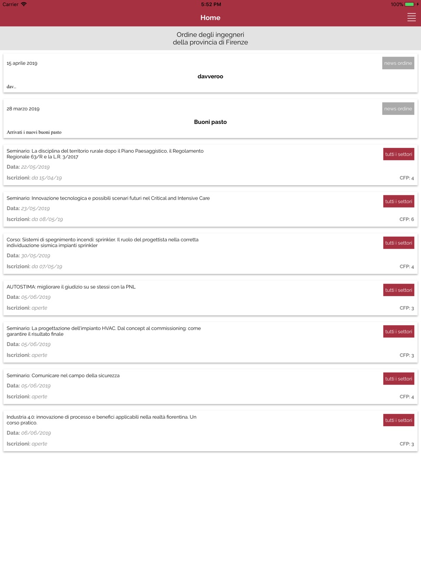421x561 pixels.
Task: Tap 'tutti i settori' on HVAC seminar
Action: [398, 331]
